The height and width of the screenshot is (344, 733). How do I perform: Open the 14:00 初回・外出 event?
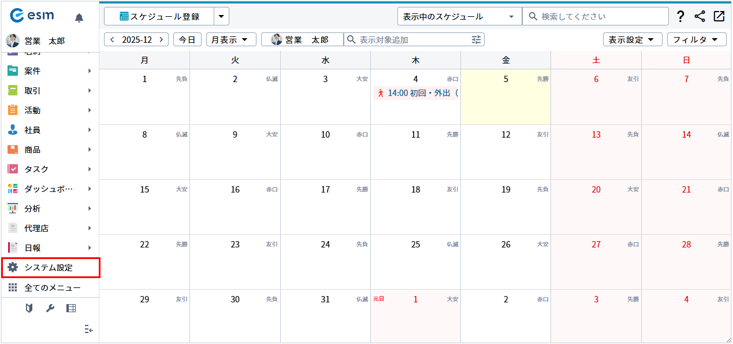point(416,93)
